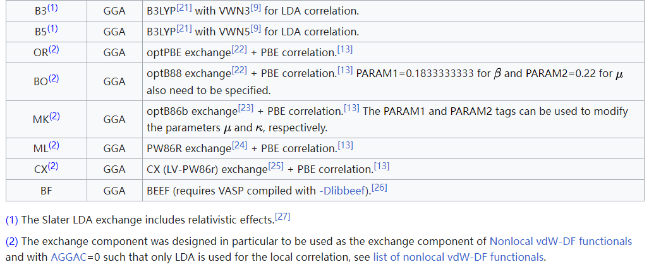Open citation 9 after VWN5
Image resolution: width=649 pixels, height=274 pixels.
coord(255,28)
